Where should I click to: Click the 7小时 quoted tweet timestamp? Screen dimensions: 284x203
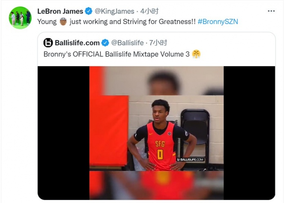coord(158,43)
